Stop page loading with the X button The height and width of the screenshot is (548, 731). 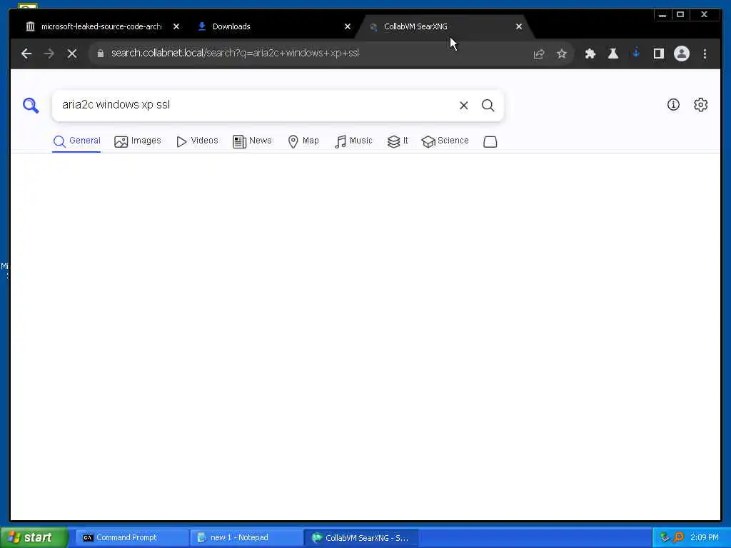click(x=72, y=54)
